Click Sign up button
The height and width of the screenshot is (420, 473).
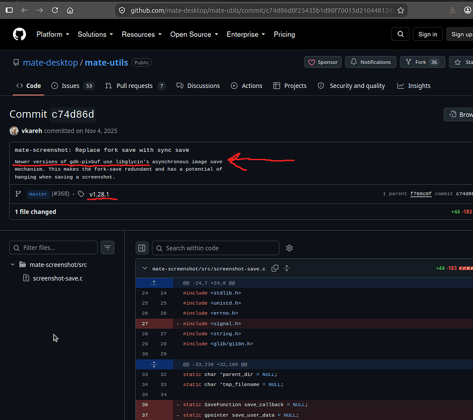coord(461,34)
